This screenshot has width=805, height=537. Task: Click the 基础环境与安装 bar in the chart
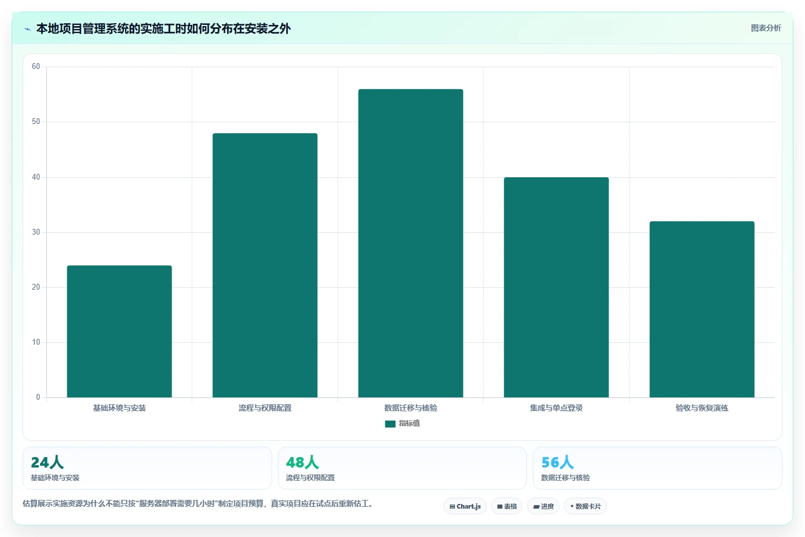tap(119, 331)
